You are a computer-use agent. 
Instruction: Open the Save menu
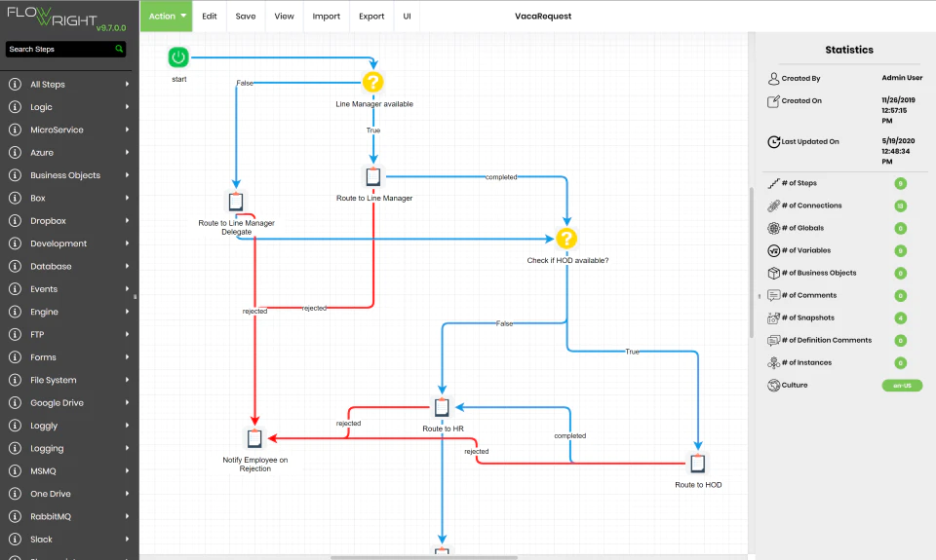246,17
